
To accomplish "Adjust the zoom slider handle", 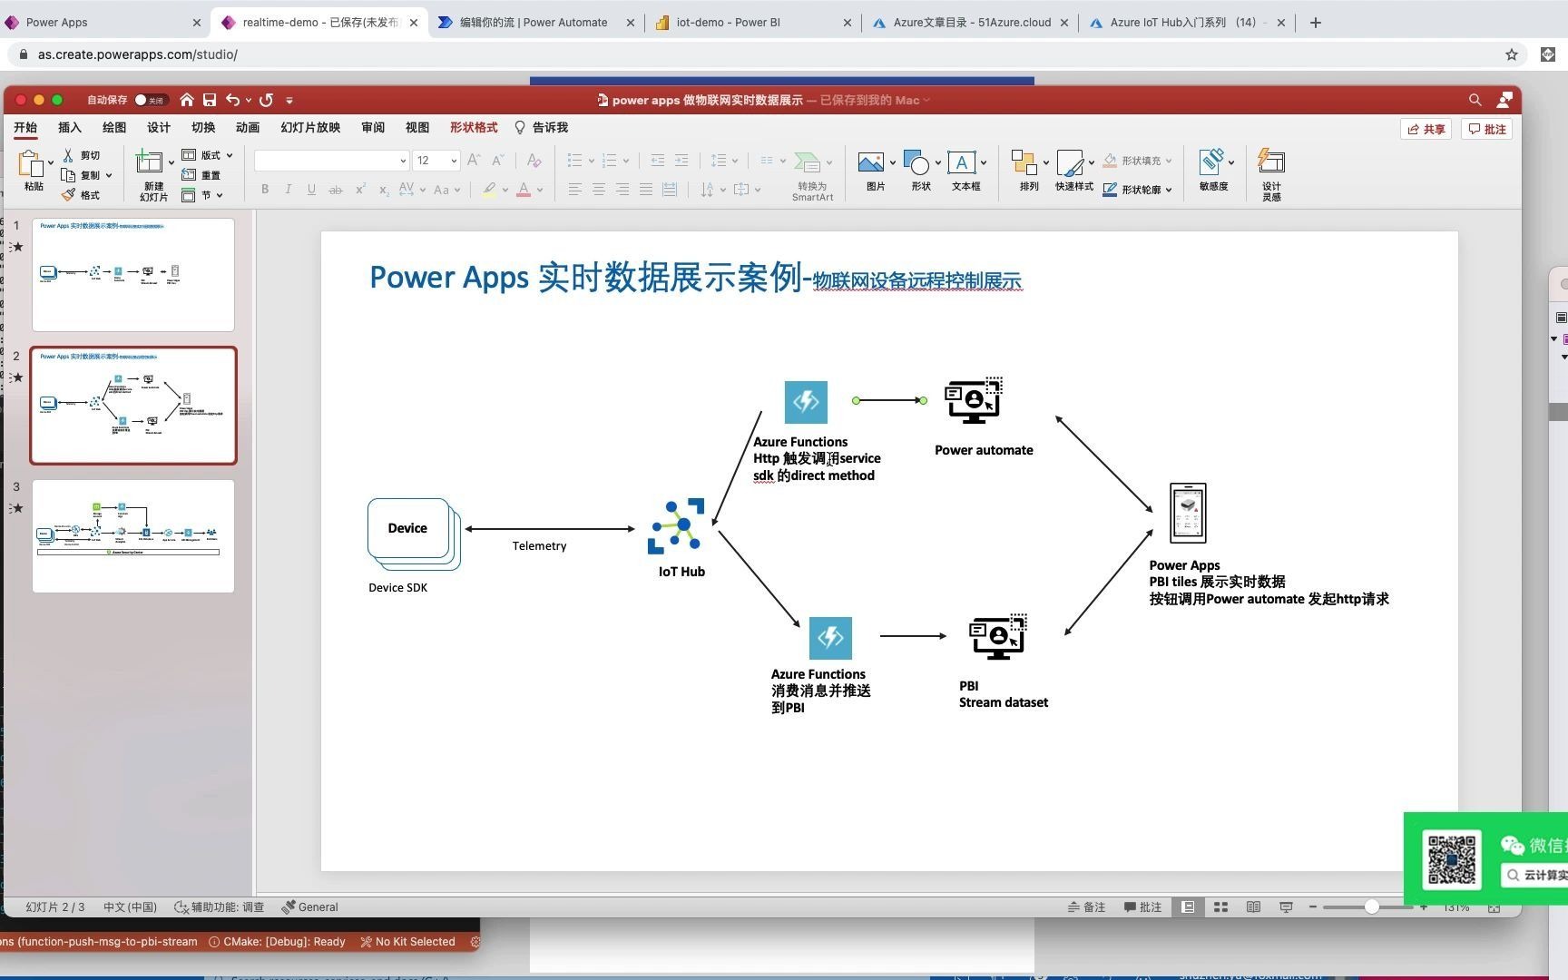I will tap(1372, 906).
